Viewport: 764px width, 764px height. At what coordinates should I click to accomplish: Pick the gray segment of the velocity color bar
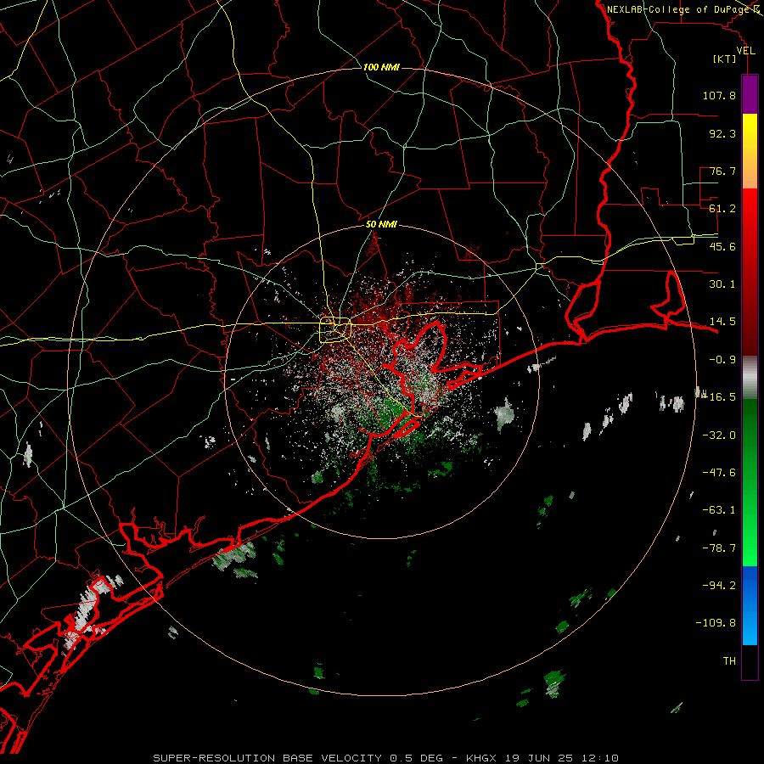pos(750,377)
